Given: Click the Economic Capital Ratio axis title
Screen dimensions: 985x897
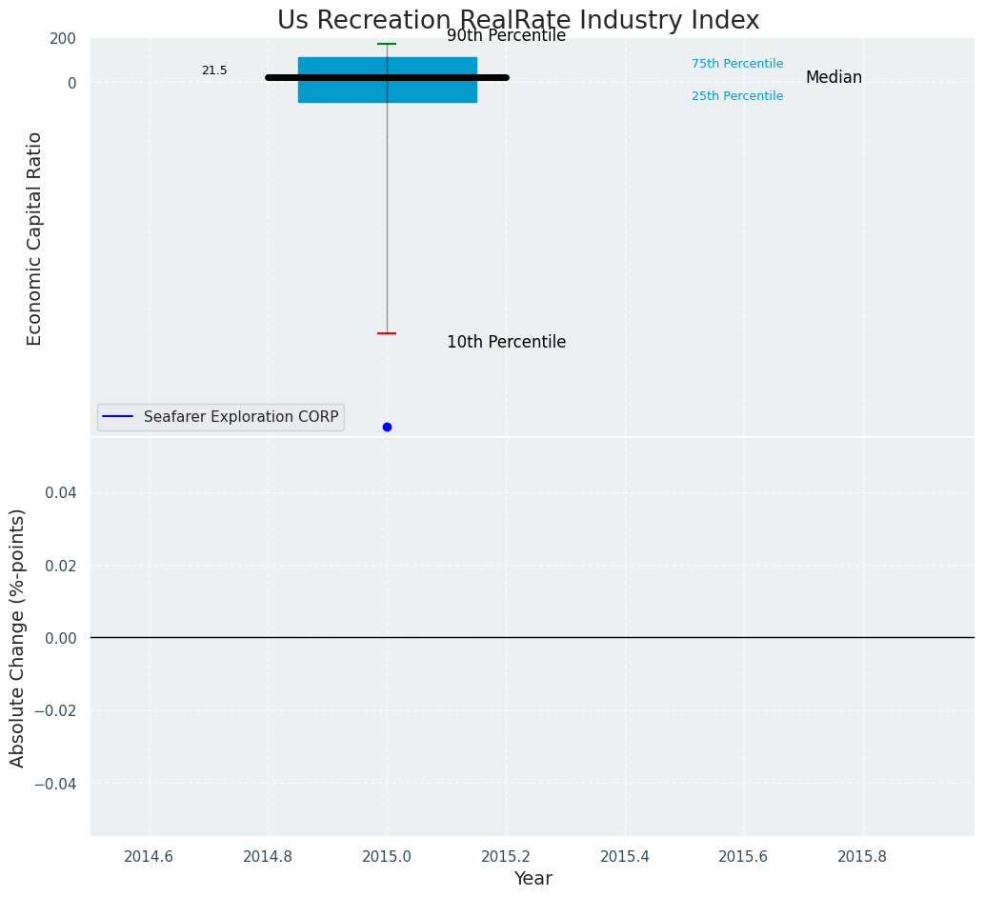Looking at the screenshot, I should click(x=35, y=238).
